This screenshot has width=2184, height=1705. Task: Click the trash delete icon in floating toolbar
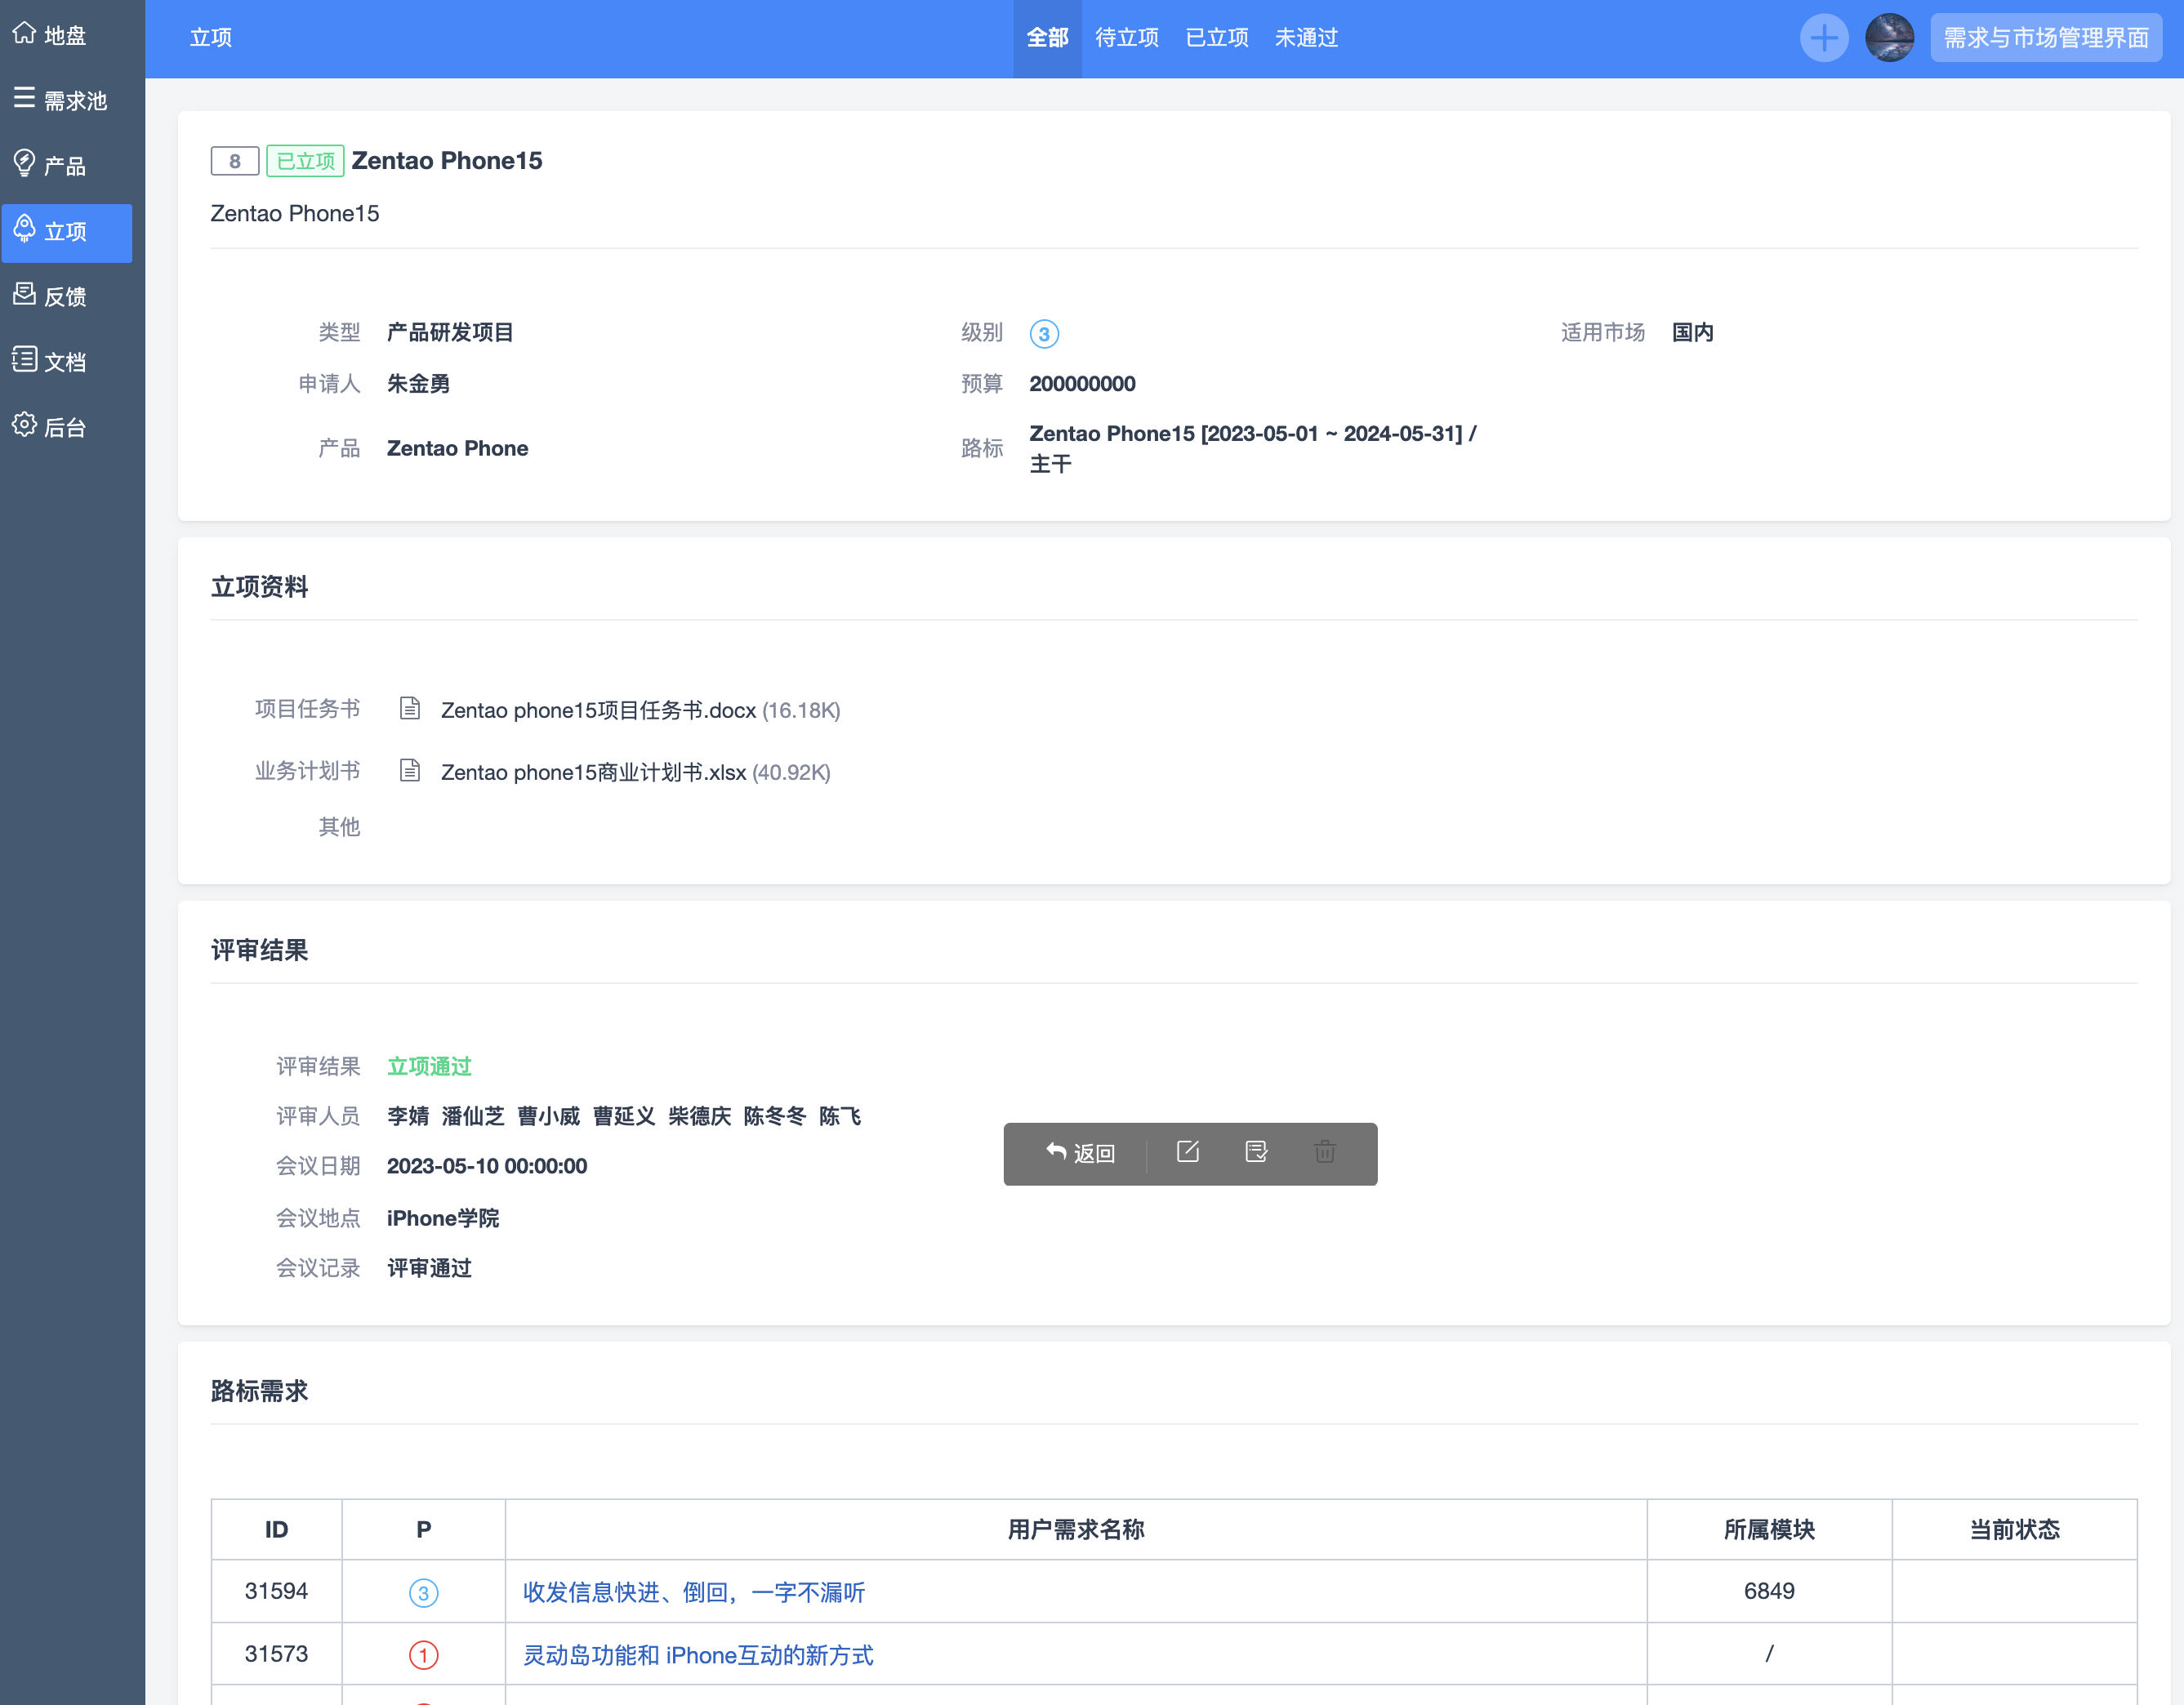[x=1324, y=1152]
